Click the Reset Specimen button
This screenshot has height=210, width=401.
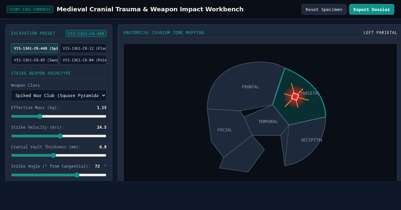coord(324,9)
